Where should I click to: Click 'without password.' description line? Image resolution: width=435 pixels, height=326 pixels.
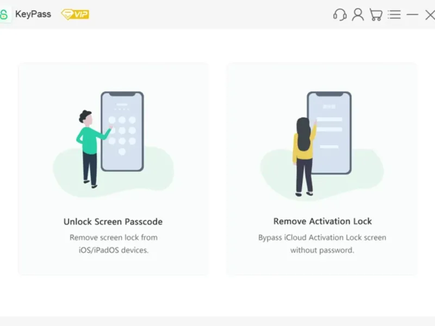click(322, 250)
